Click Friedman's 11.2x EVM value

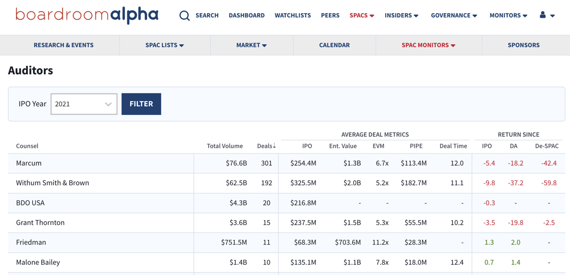pyautogui.click(x=381, y=242)
